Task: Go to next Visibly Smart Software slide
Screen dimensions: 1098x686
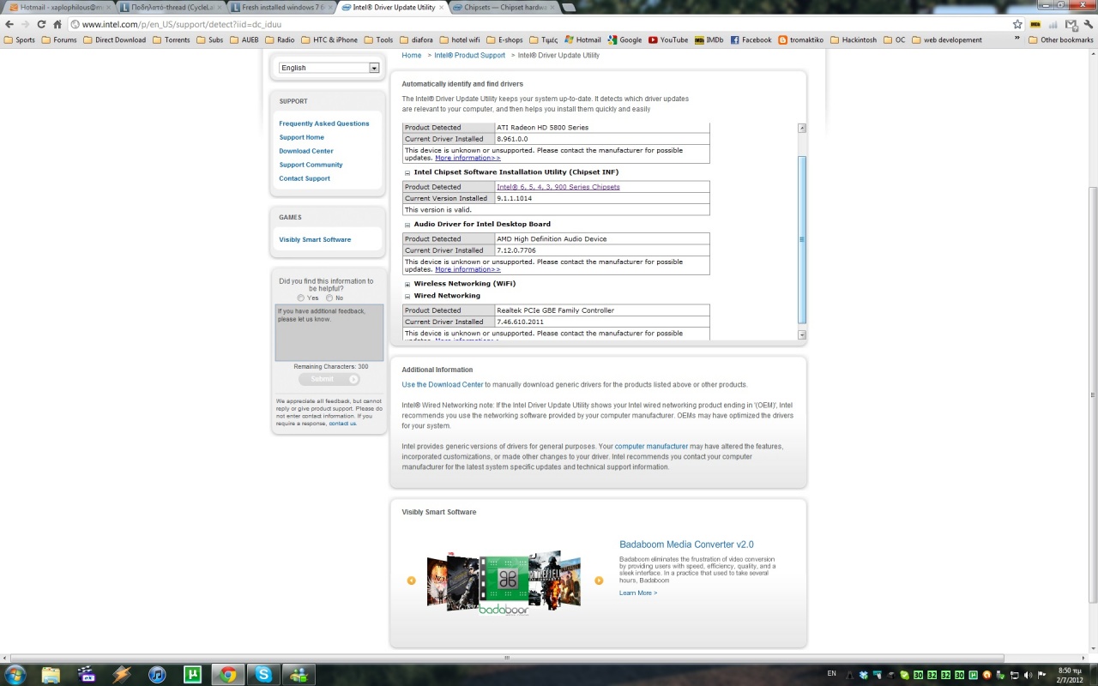Action: point(599,581)
